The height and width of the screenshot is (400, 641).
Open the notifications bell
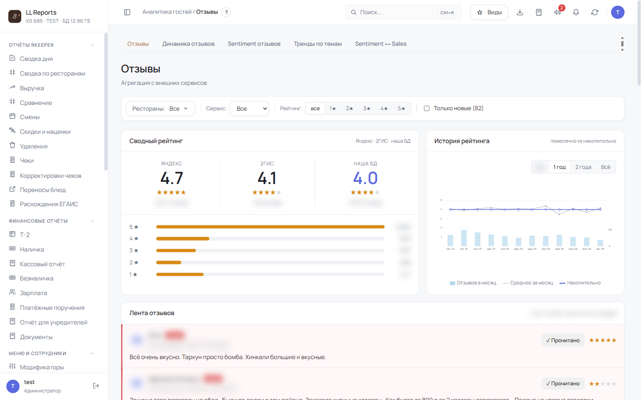576,12
